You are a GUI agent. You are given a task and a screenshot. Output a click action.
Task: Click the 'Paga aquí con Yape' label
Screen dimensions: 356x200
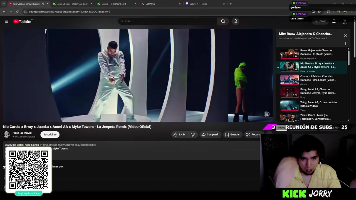(29, 193)
